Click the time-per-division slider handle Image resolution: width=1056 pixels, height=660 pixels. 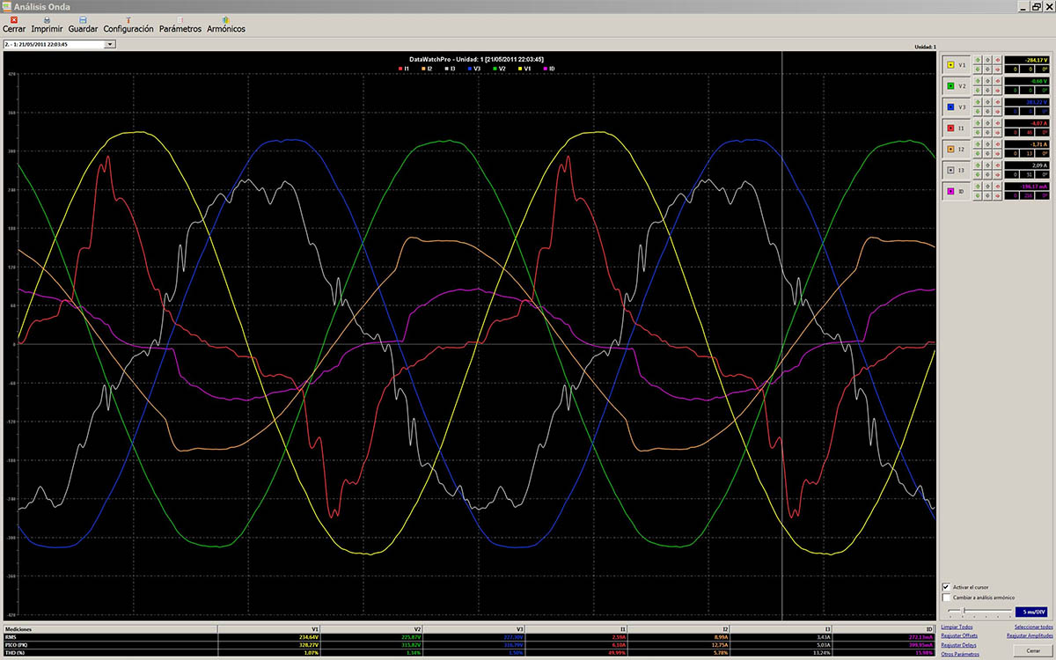(964, 611)
